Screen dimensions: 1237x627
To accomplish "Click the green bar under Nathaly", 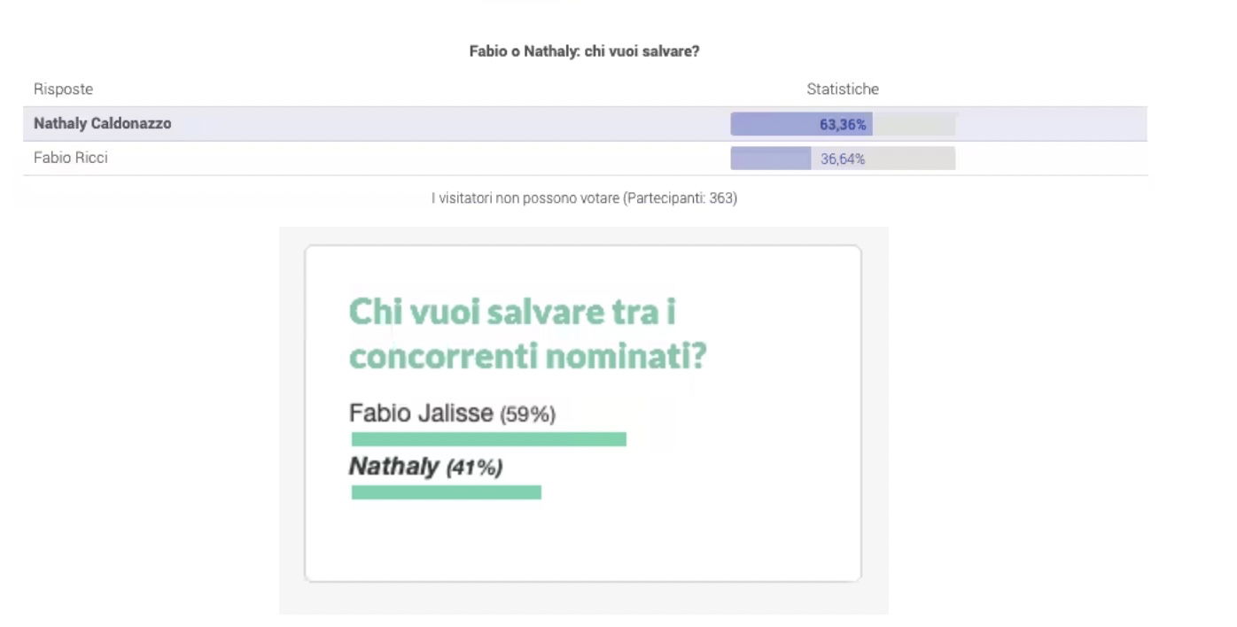I will 447,492.
